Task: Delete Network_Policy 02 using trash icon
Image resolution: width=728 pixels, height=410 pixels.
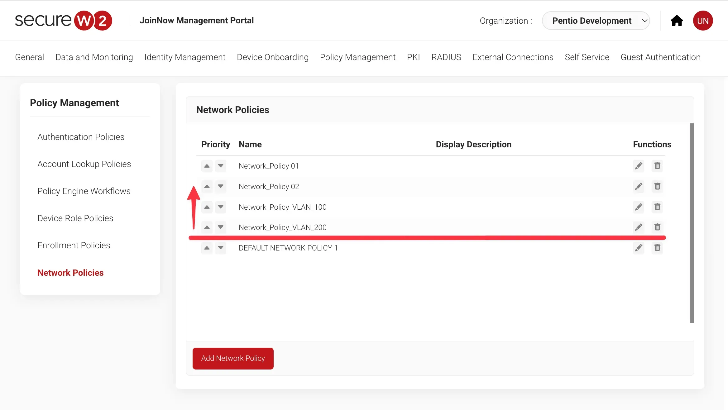Action: (x=657, y=186)
